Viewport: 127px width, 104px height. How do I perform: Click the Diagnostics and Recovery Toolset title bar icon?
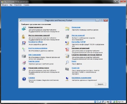tap(20, 20)
